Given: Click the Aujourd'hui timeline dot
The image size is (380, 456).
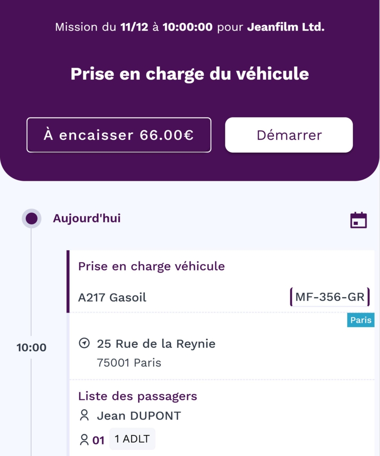Looking at the screenshot, I should point(32,219).
